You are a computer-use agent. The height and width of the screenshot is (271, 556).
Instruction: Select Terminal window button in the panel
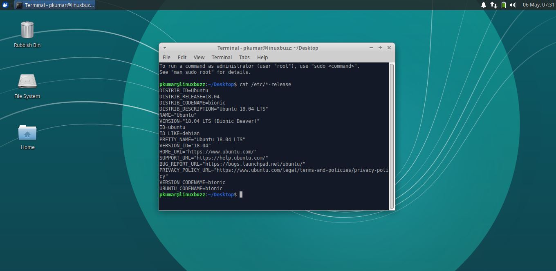(55, 5)
